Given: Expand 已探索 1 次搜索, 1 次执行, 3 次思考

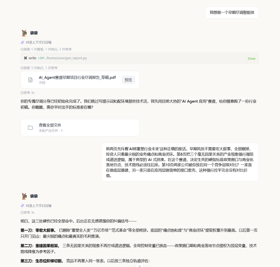Looking at the screenshot, I should 46,49.
